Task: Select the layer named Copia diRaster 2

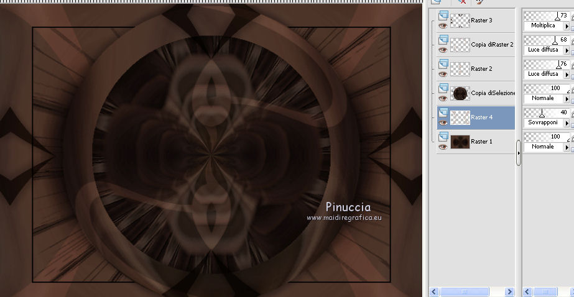Action: click(x=492, y=45)
